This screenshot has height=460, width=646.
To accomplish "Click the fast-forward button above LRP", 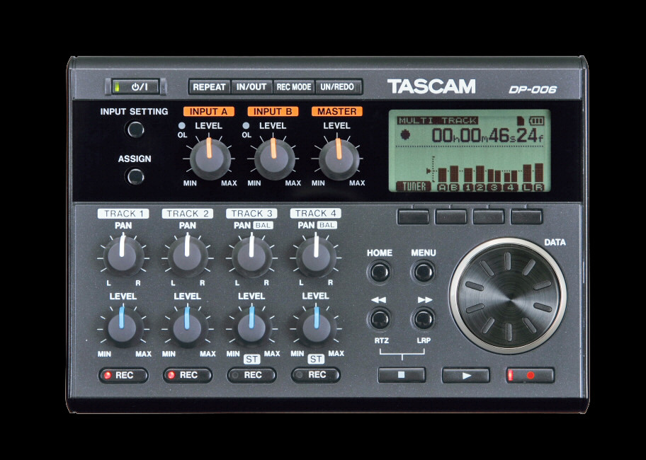I will pyautogui.click(x=424, y=319).
